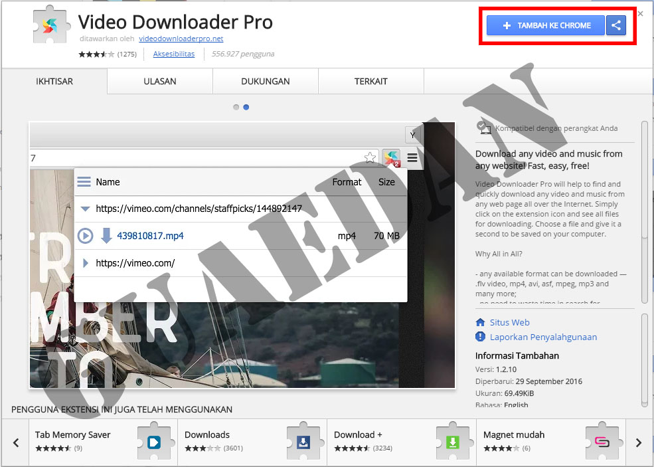Click the extension screenshot preview image
Screen dimensions: 654x467
click(242, 255)
